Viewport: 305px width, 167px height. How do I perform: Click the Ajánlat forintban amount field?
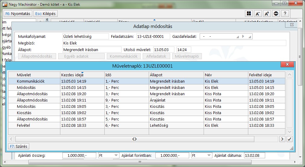point(172,155)
